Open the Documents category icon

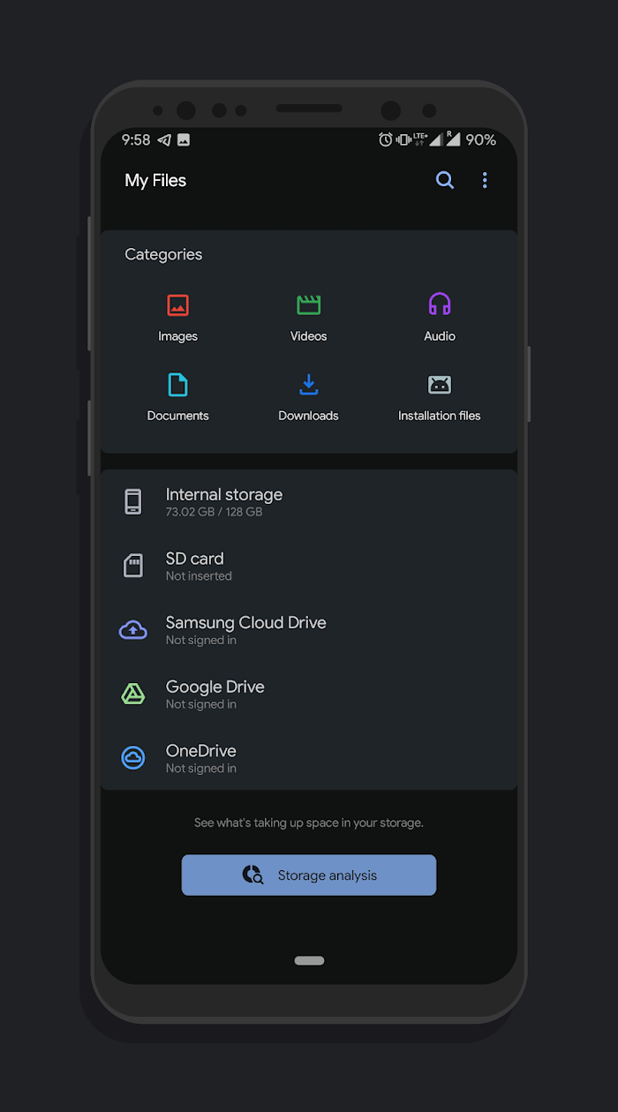177,385
